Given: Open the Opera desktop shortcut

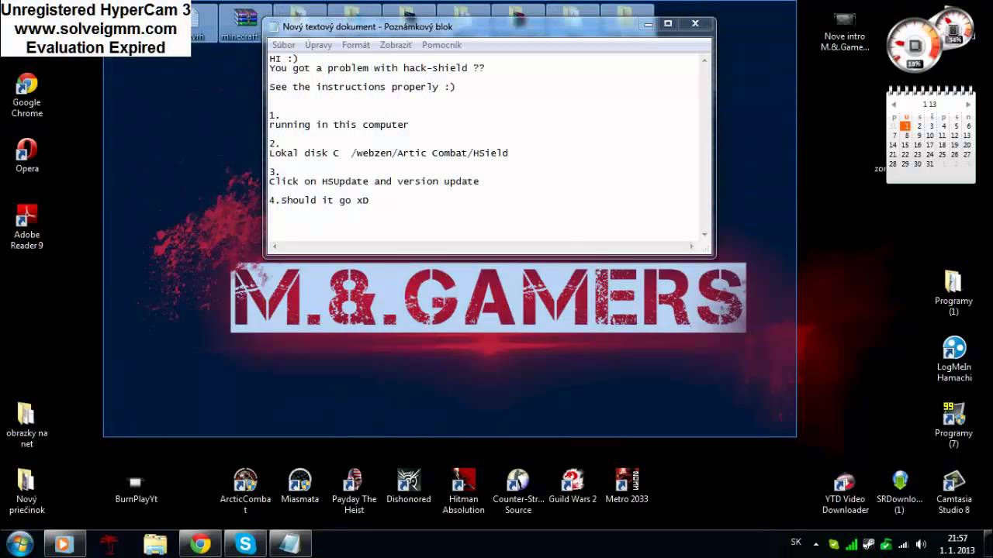Looking at the screenshot, I should point(26,155).
